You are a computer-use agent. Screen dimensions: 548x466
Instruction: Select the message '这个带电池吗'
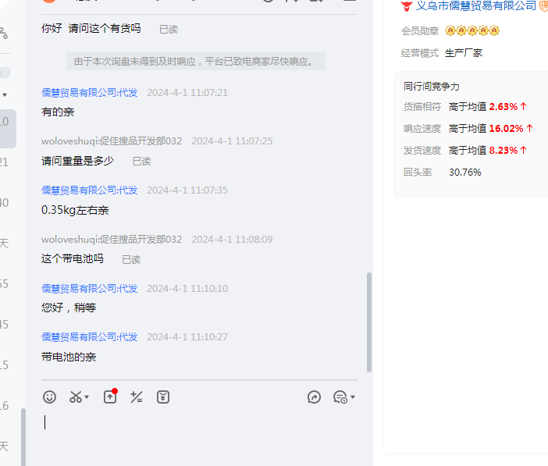(73, 258)
